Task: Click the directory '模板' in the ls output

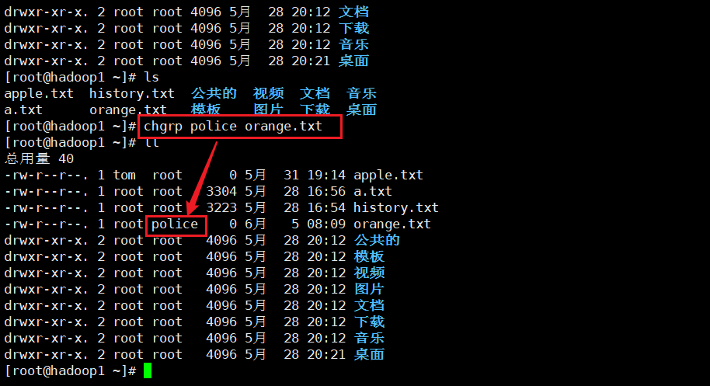Action: pos(206,110)
